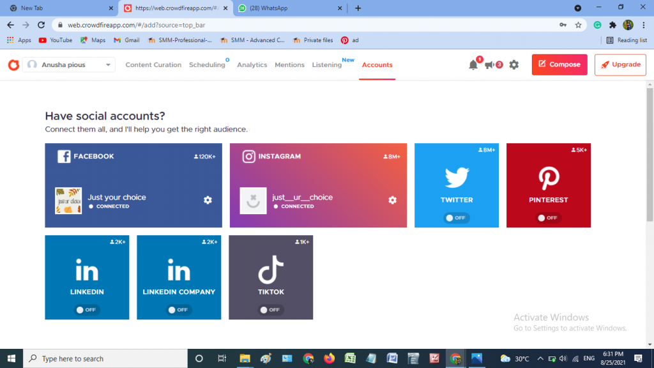The image size is (654, 368).
Task: Open the announcements megaphone icon
Action: [490, 65]
